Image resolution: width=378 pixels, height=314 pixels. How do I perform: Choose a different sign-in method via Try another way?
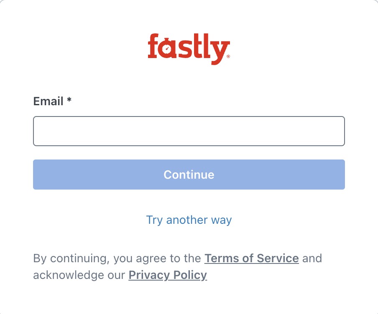tap(189, 220)
